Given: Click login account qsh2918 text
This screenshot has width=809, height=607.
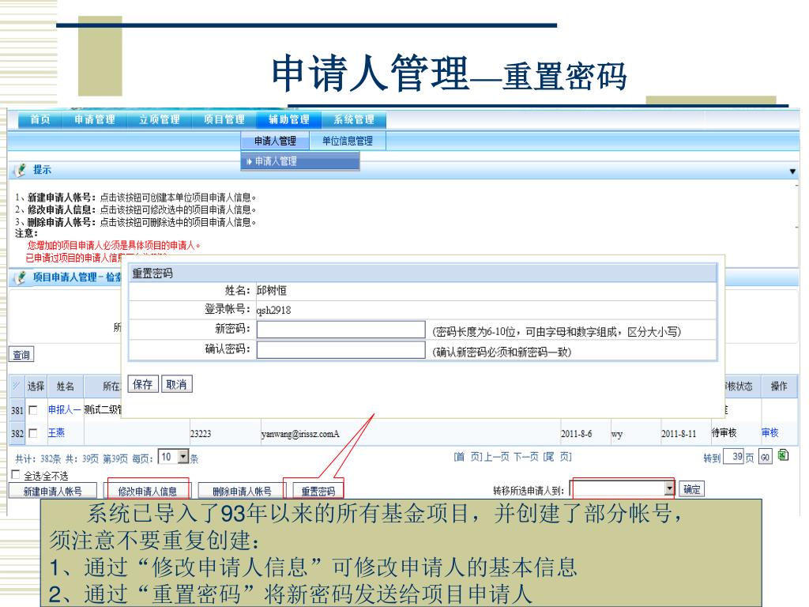Looking at the screenshot, I should click(273, 310).
